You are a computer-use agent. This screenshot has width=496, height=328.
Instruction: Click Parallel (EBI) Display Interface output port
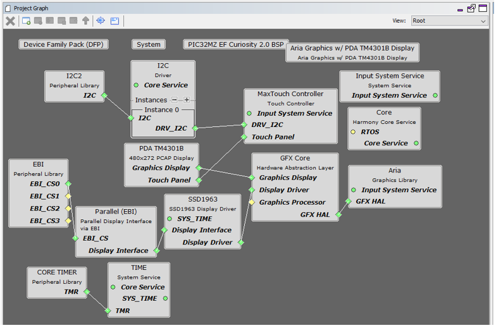157,251
